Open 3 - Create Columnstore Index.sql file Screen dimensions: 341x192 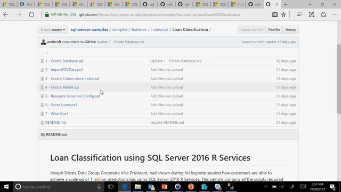click(x=72, y=78)
